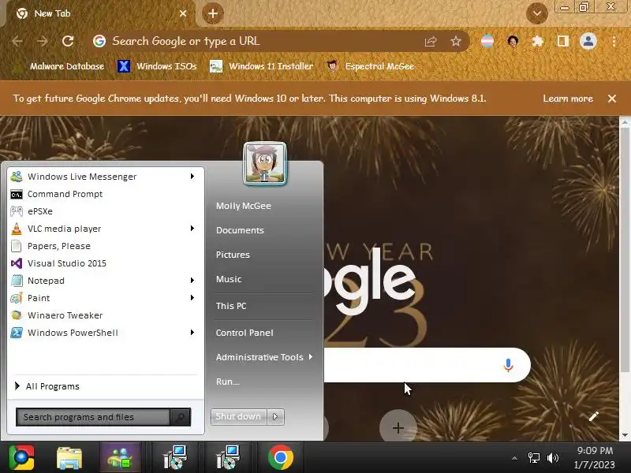The height and width of the screenshot is (473, 631).
Task: Open Windows Live Messenger taskbar icon
Action: click(119, 458)
